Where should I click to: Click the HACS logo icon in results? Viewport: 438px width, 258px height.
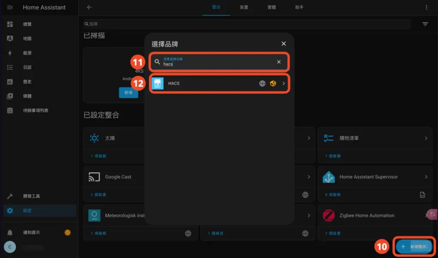157,83
